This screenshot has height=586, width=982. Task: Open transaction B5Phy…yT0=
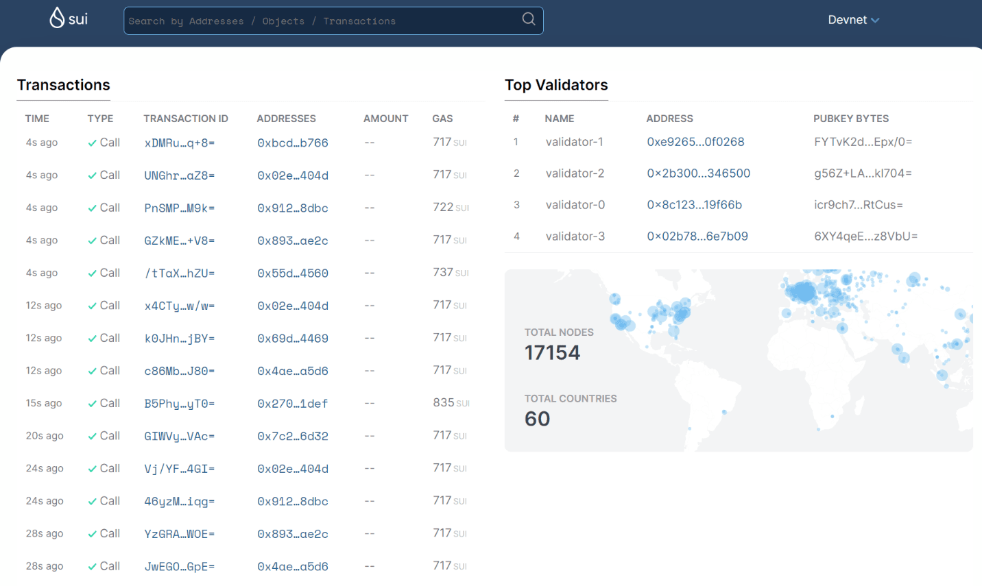(x=180, y=404)
